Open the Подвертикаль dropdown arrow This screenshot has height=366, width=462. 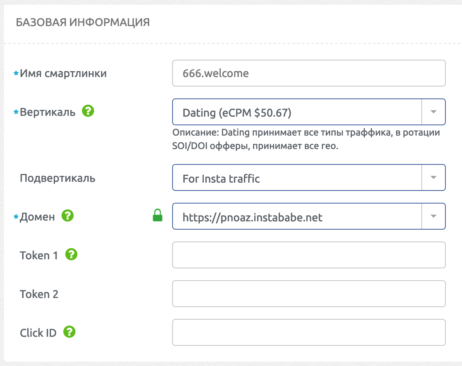click(434, 178)
